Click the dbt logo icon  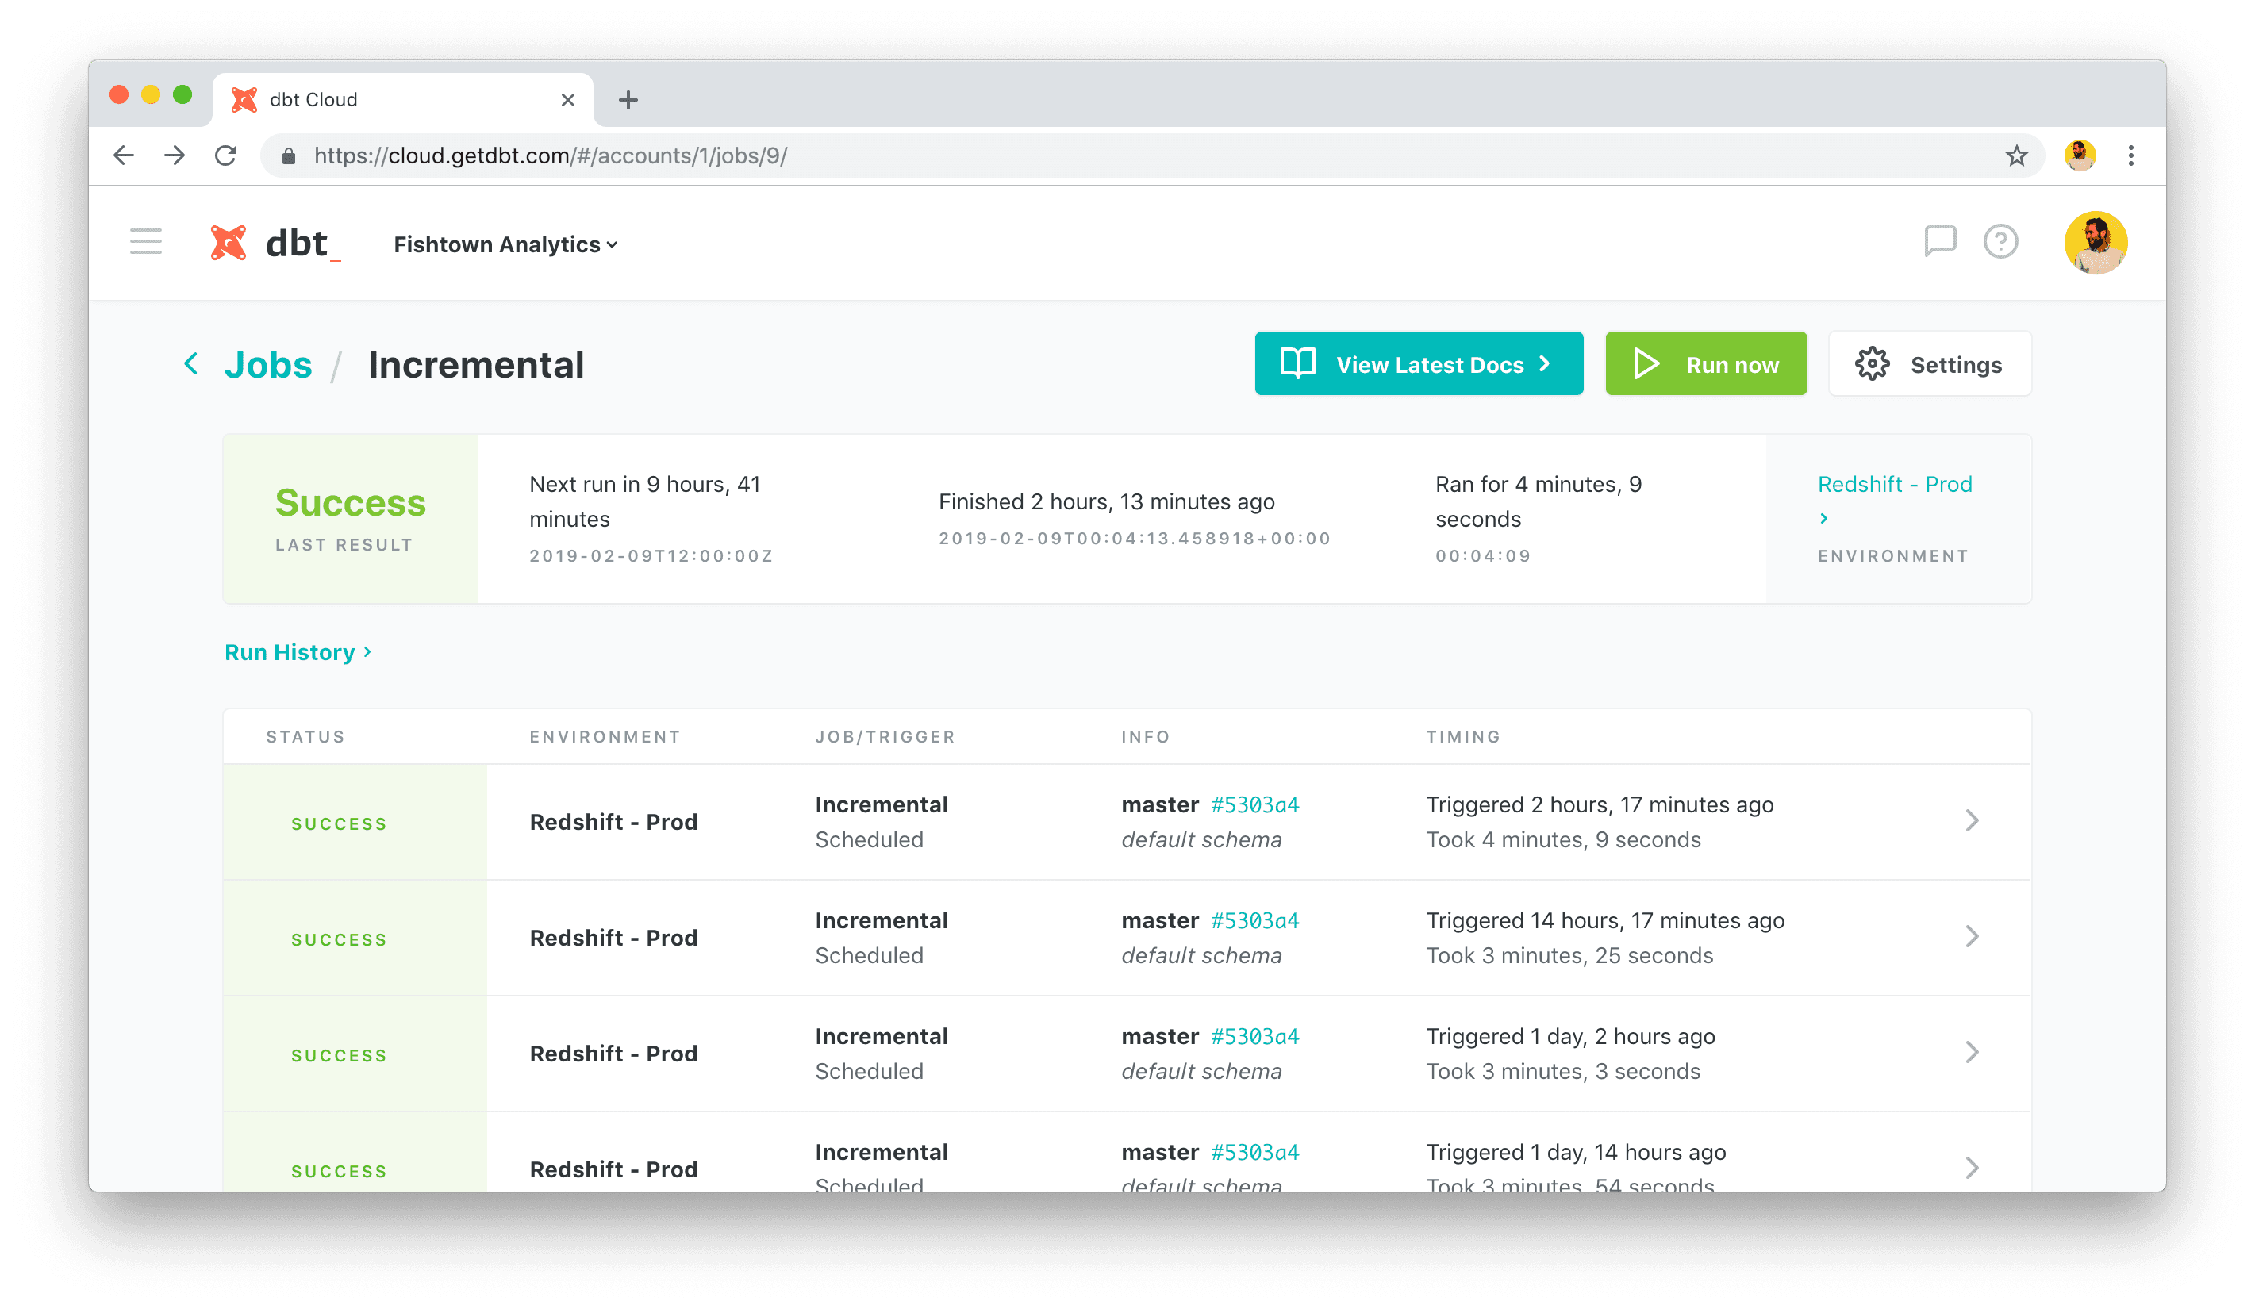click(229, 243)
